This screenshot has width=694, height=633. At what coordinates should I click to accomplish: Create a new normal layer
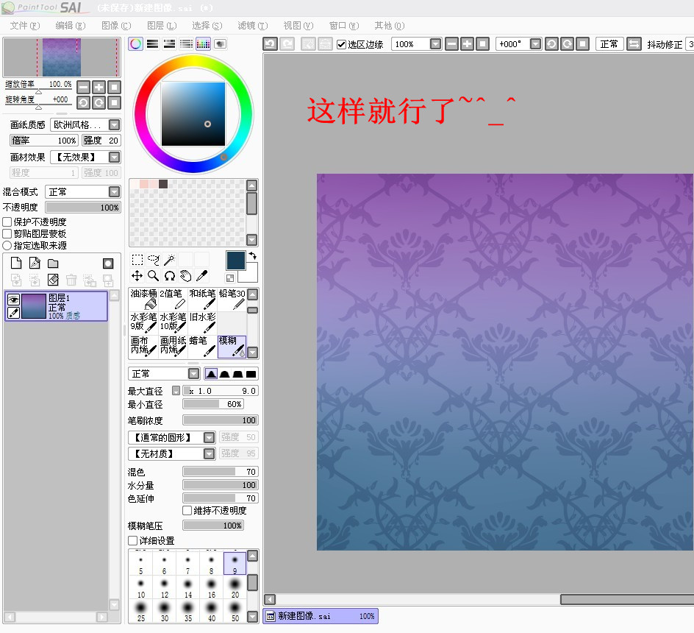(16, 264)
